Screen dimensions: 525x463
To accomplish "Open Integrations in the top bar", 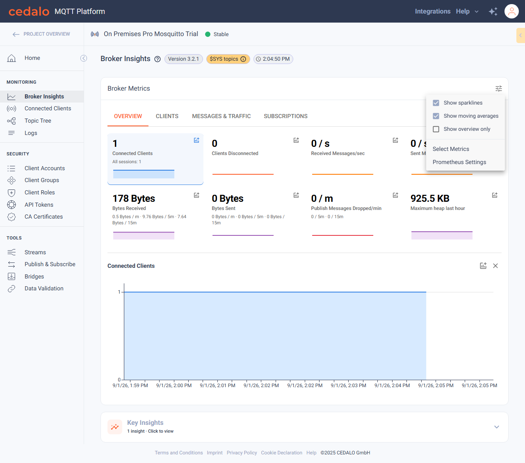I will point(433,11).
